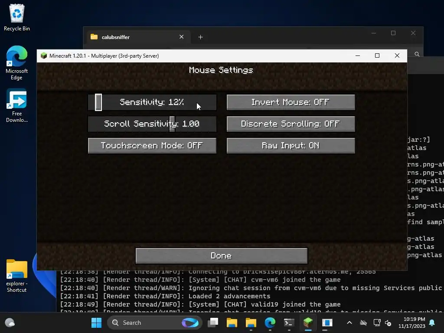The width and height of the screenshot is (444, 333).
Task: Toggle the Invert Mouse option
Action: point(291,102)
